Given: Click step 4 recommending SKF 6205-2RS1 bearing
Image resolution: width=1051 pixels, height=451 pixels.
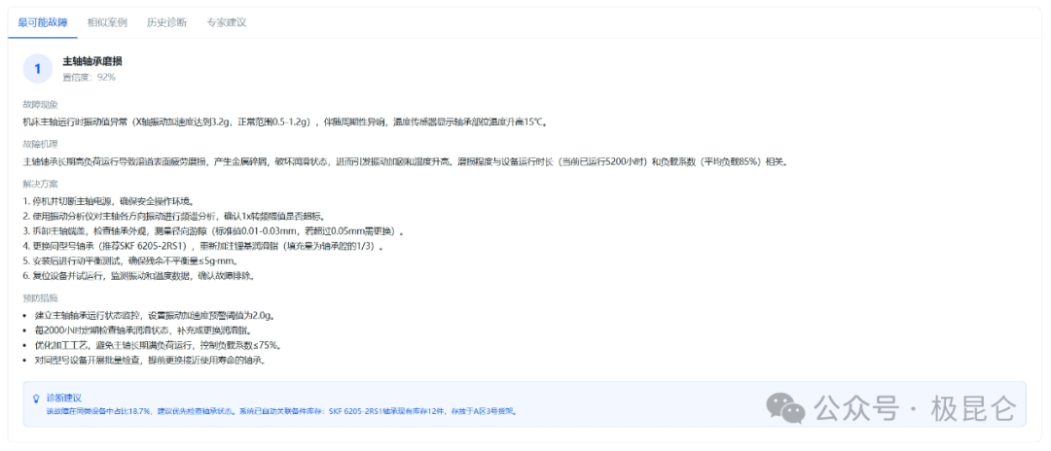Looking at the screenshot, I should (203, 246).
